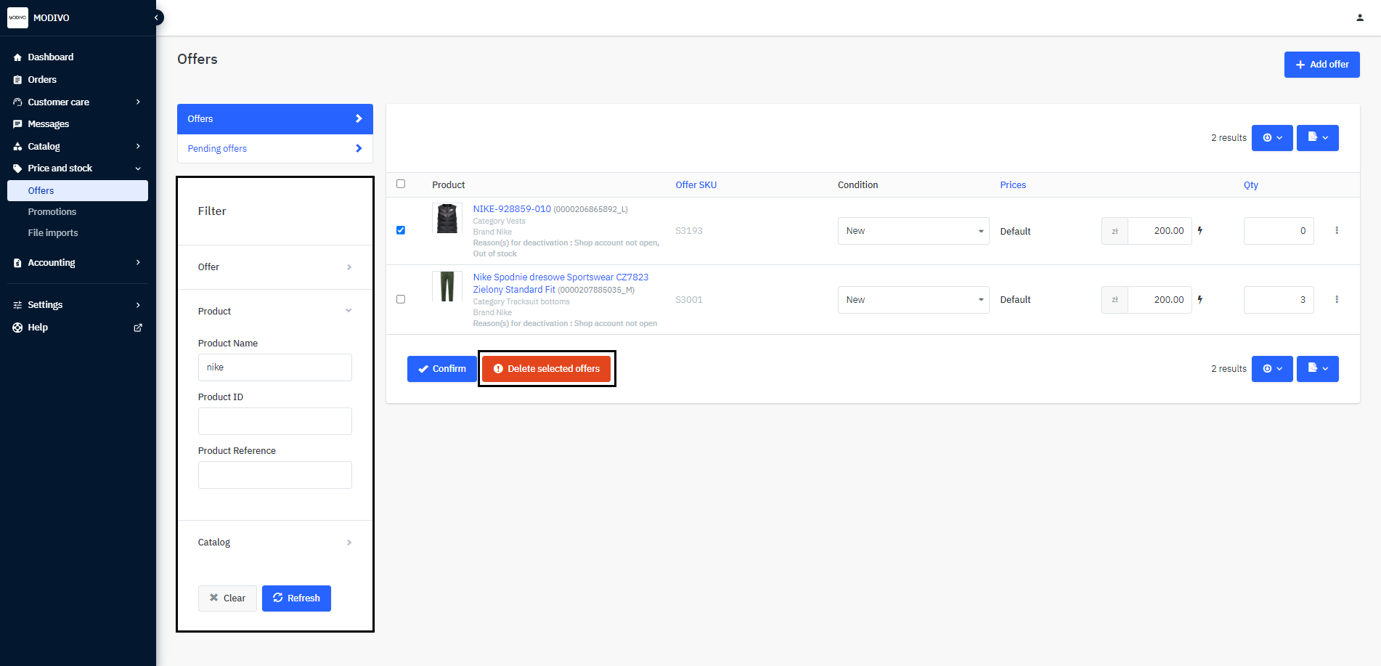Click the lightning bolt icon beside second price

click(x=1200, y=299)
